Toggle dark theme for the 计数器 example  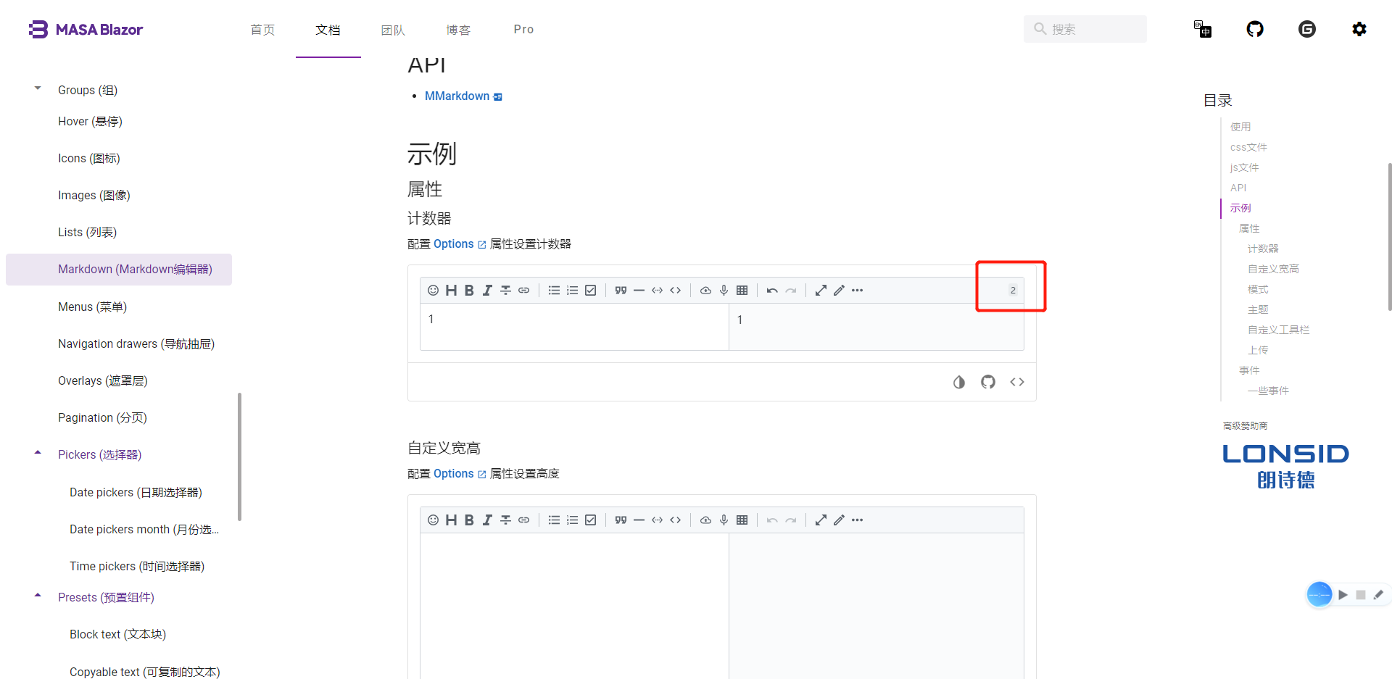click(959, 382)
